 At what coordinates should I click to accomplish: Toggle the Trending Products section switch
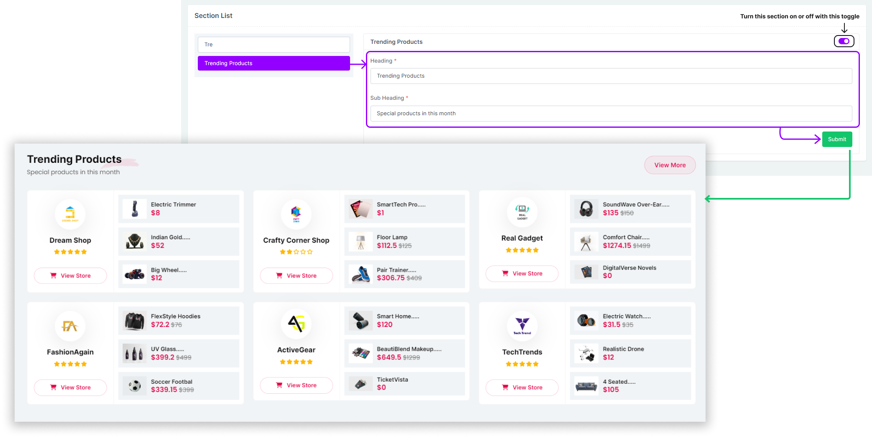click(x=844, y=41)
